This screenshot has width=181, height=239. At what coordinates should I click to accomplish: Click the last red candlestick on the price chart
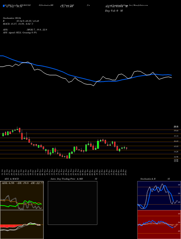click(x=127, y=148)
